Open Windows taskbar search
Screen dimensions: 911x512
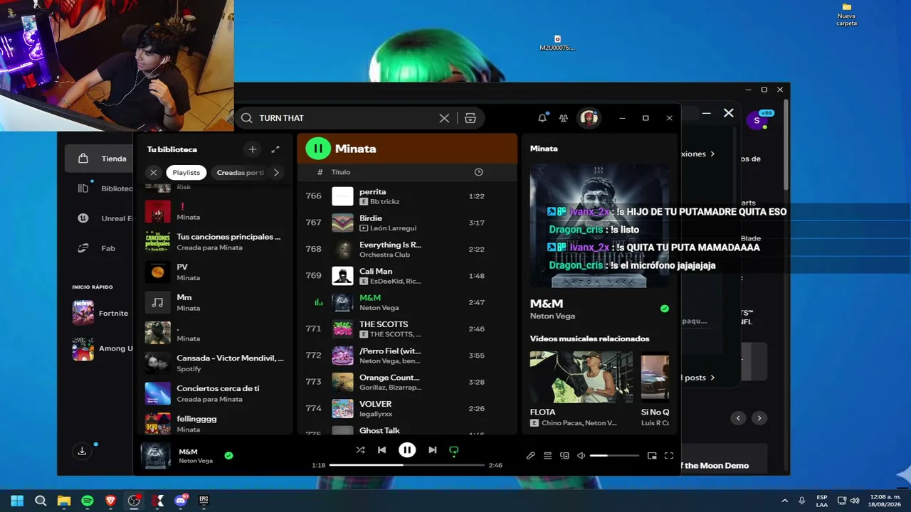coord(41,501)
